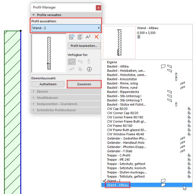This screenshot has height=194, width=195.
Task: Select Bauteil - Holzstütze profile
Action: (x=147, y=75)
